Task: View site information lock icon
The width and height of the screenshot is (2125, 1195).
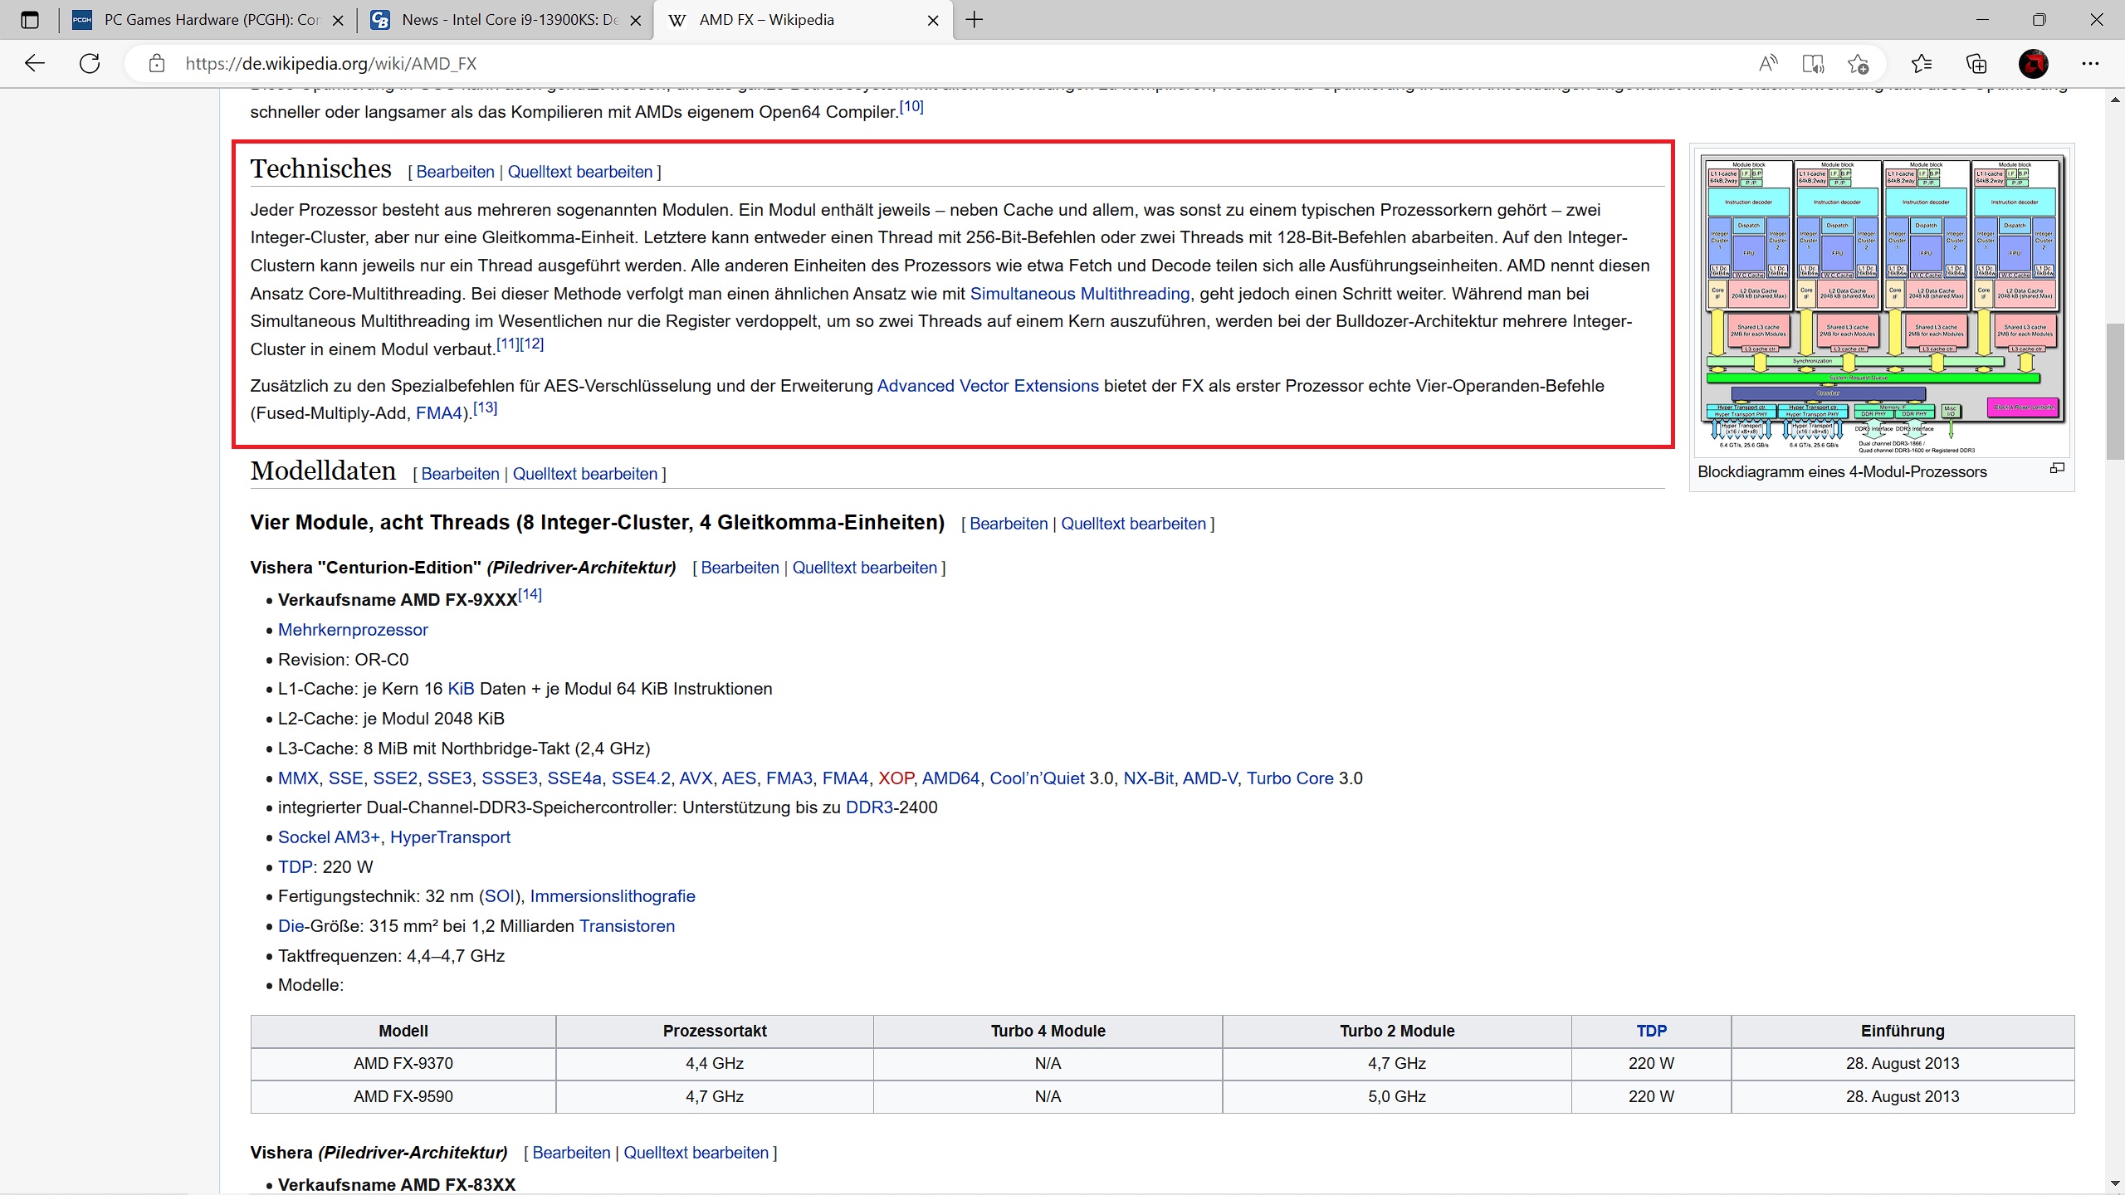Action: [157, 63]
